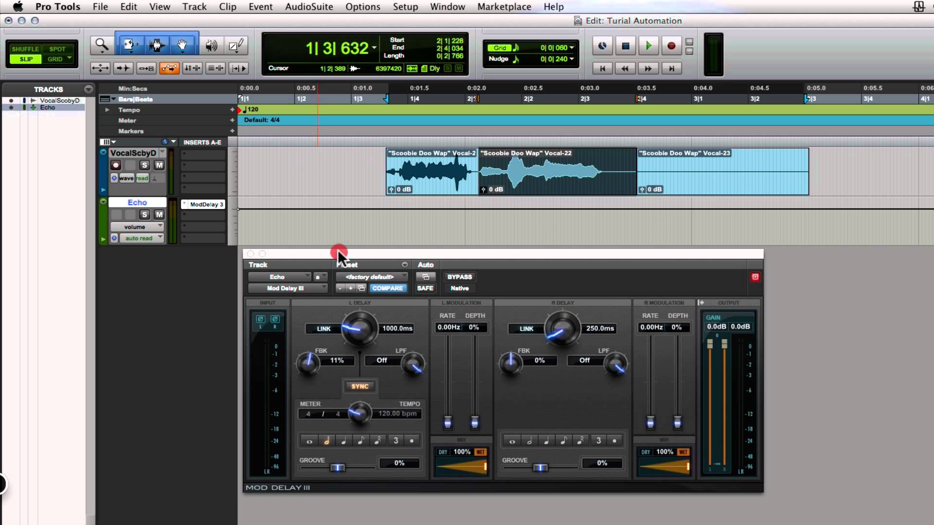
Task: Toggle Mirrored MIDI Editing button
Action: click(x=146, y=68)
